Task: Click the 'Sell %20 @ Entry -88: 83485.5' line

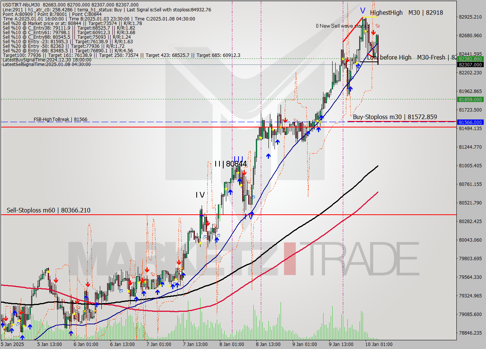Action: pyautogui.click(x=67, y=51)
